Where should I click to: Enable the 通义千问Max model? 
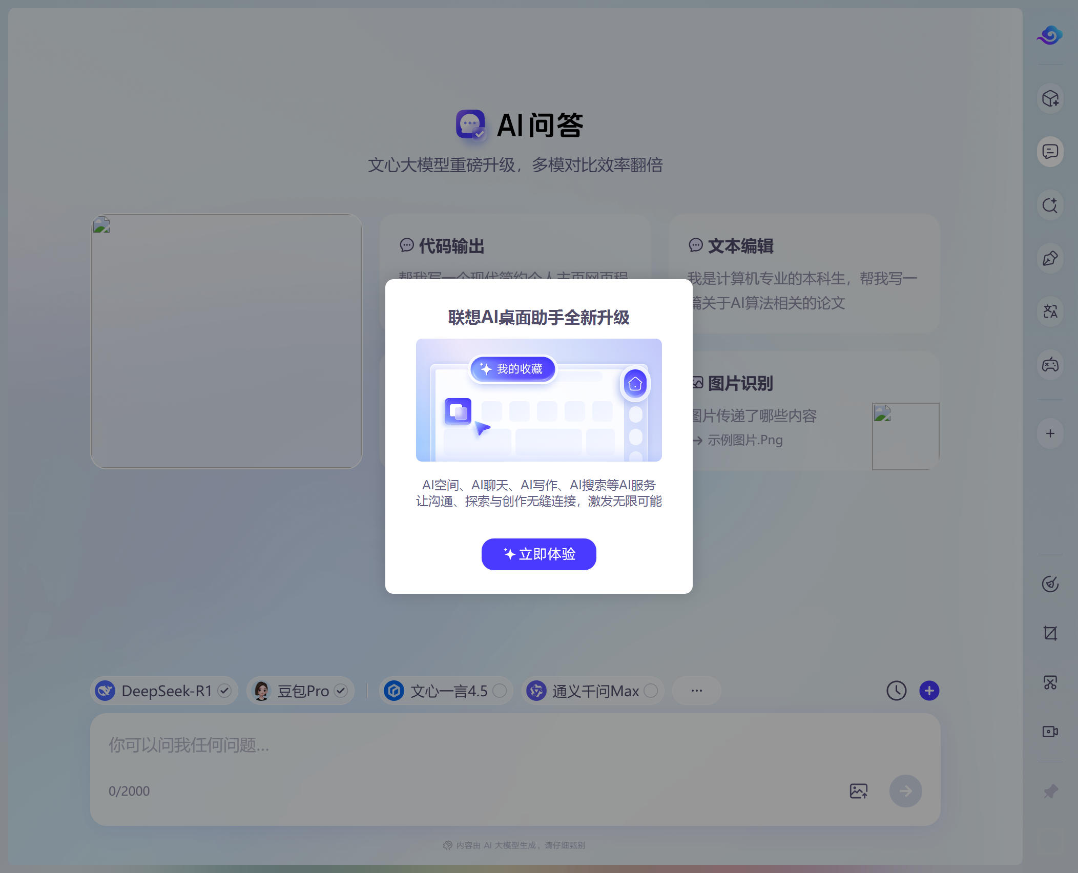point(651,691)
